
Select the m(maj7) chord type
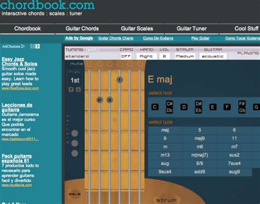pos(200,155)
